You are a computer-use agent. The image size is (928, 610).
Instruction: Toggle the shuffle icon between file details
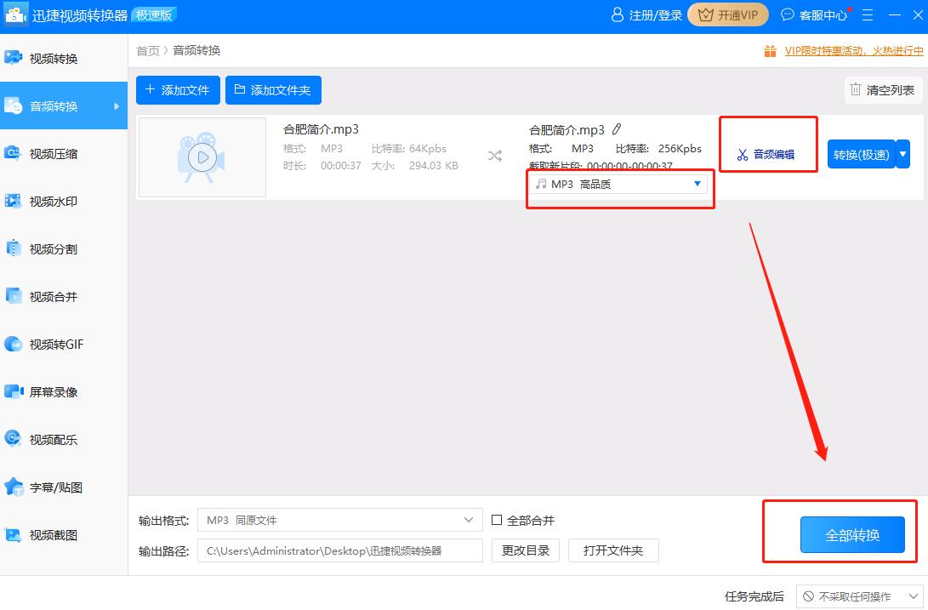pos(494,157)
